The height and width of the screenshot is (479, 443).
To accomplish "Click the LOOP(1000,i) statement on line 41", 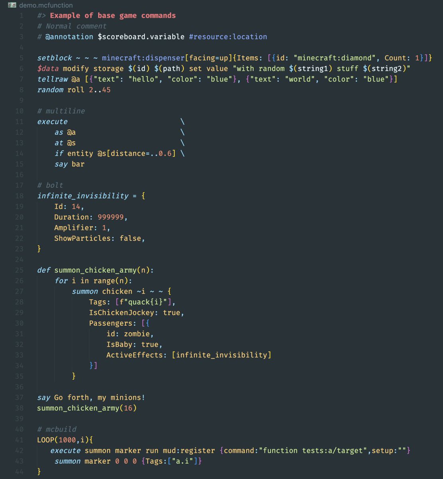I will 65,439.
